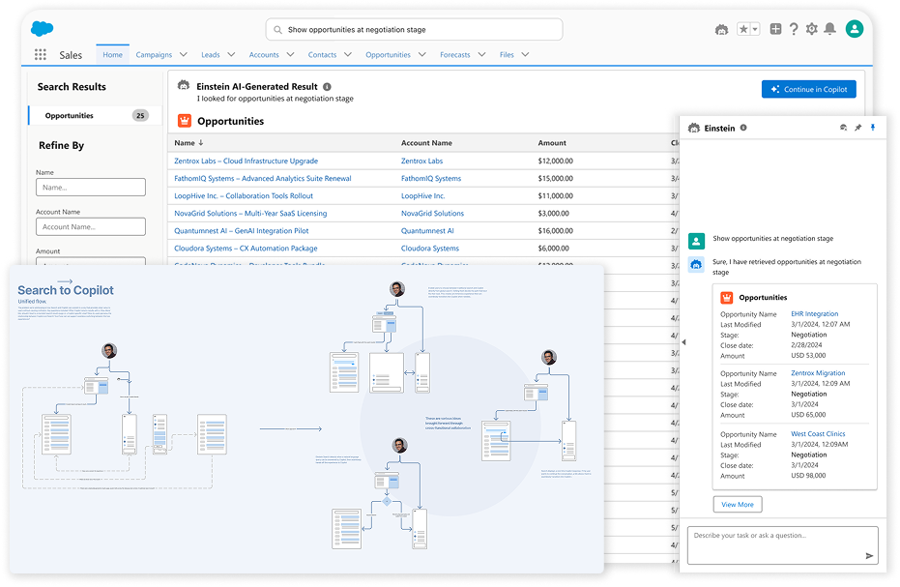Screen dimensions: 900x587
Task: Click the Account Name filter input field
Action: 90,227
